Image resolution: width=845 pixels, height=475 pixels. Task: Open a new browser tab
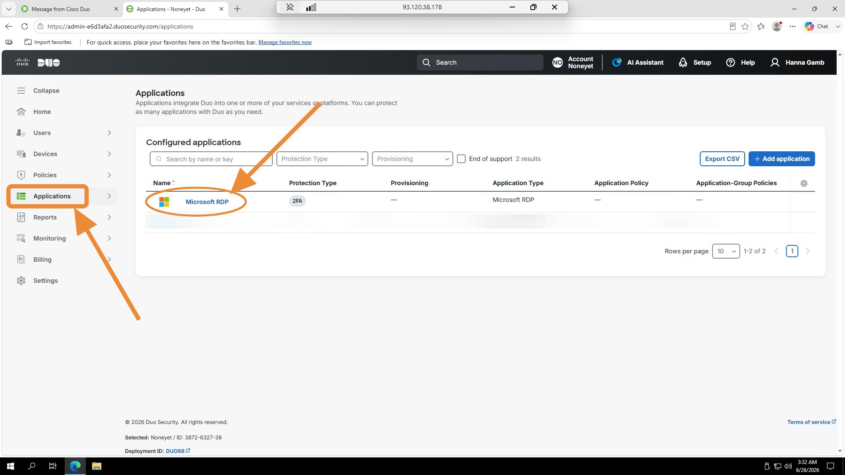pyautogui.click(x=237, y=9)
